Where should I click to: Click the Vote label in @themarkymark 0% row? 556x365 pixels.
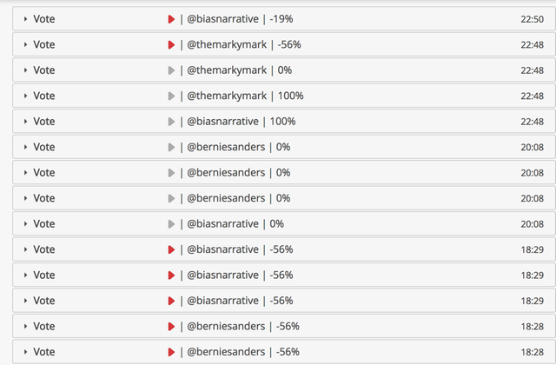tap(43, 70)
